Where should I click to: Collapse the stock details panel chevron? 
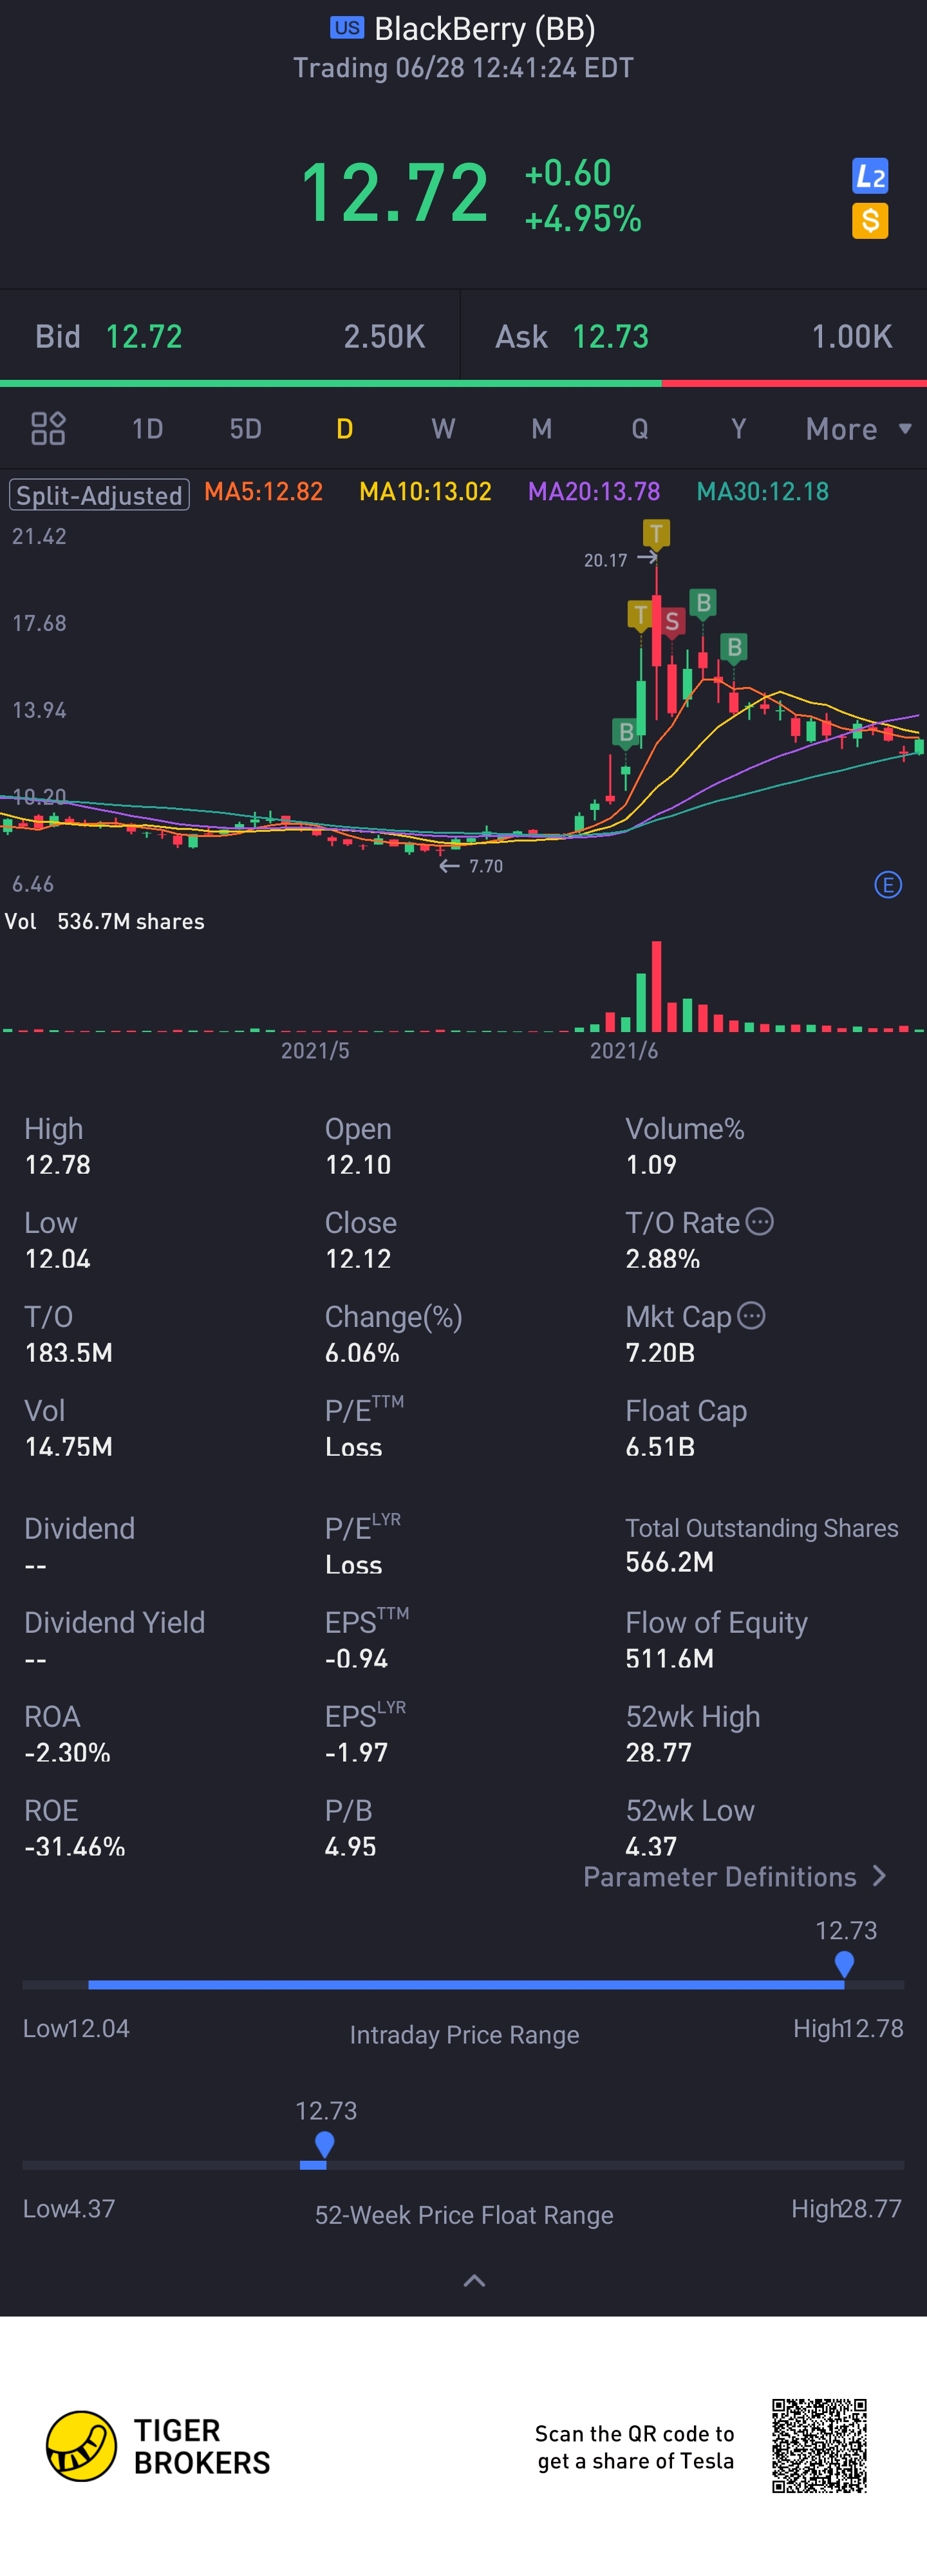pyautogui.click(x=474, y=2281)
